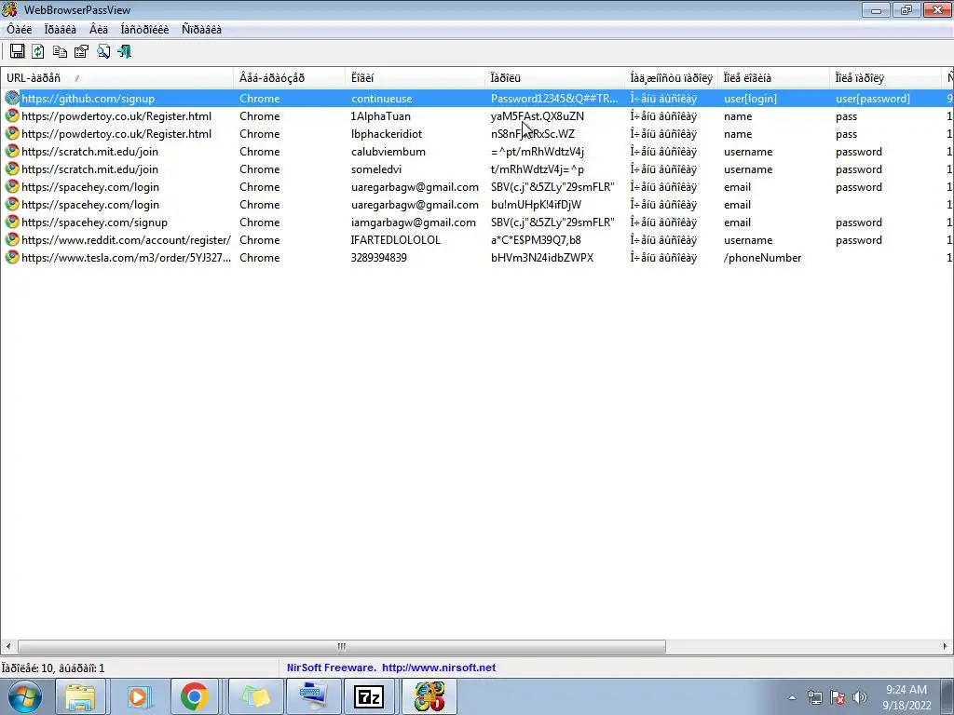954x715 pixels.
Task: Select the scratch.mit.edu/join URL for someledvi
Action: pyautogui.click(x=90, y=169)
